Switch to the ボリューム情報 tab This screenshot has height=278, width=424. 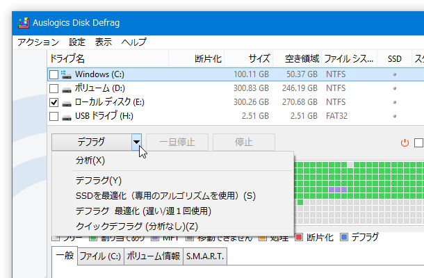(154, 256)
